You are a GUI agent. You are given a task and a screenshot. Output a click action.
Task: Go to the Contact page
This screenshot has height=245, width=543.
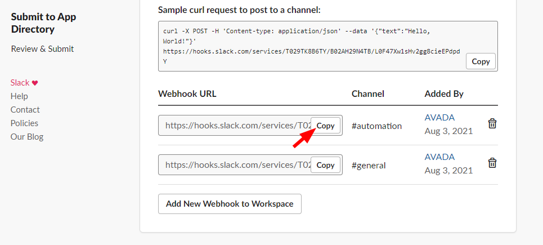[x=25, y=110]
